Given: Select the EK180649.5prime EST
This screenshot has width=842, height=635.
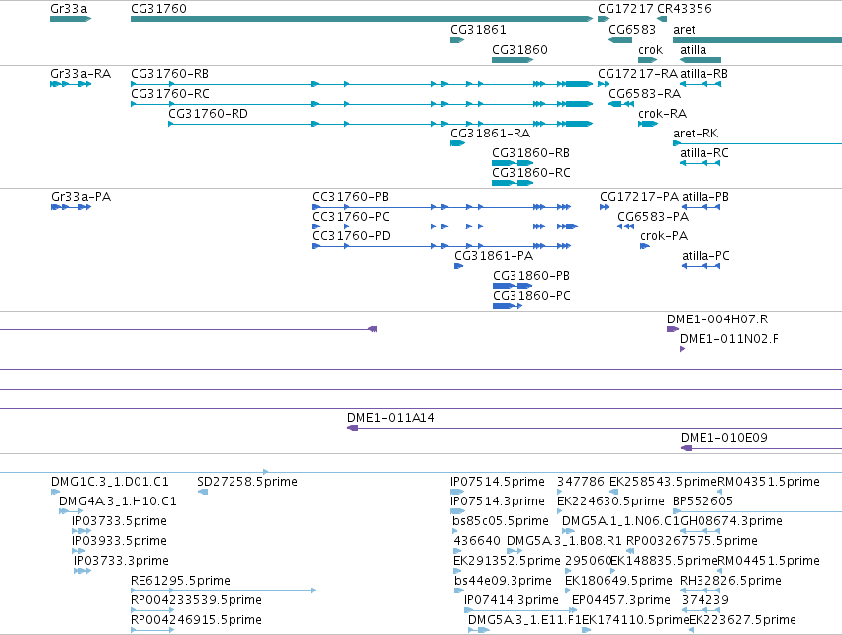Looking at the screenshot, I should coord(568,590).
